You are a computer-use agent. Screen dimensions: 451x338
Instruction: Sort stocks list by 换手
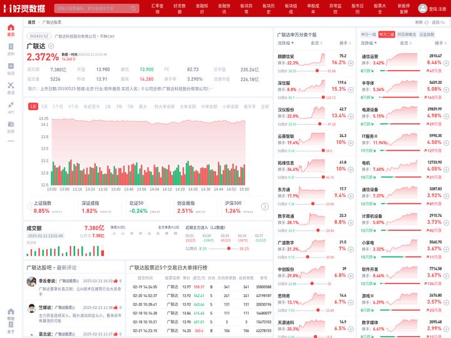[x=345, y=43]
